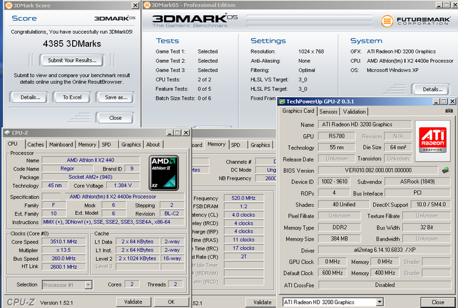The width and height of the screenshot is (458, 308).
Task: Click the Socket AM2+ (940) package value
Action: [x=90, y=177]
